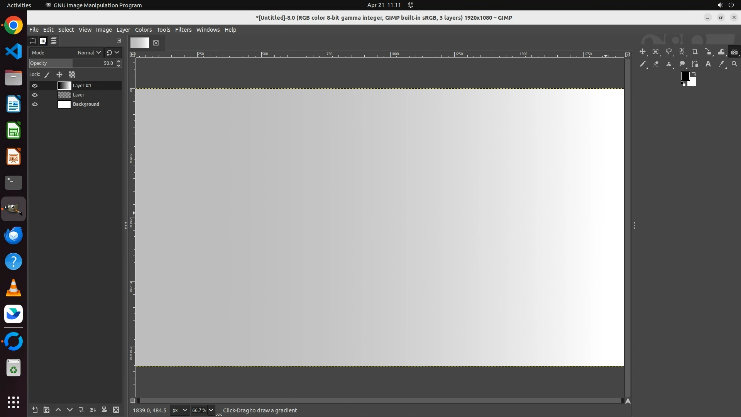Select the Color Picker eyedropper tool
Image resolution: width=741 pixels, height=417 pixels.
721,64
